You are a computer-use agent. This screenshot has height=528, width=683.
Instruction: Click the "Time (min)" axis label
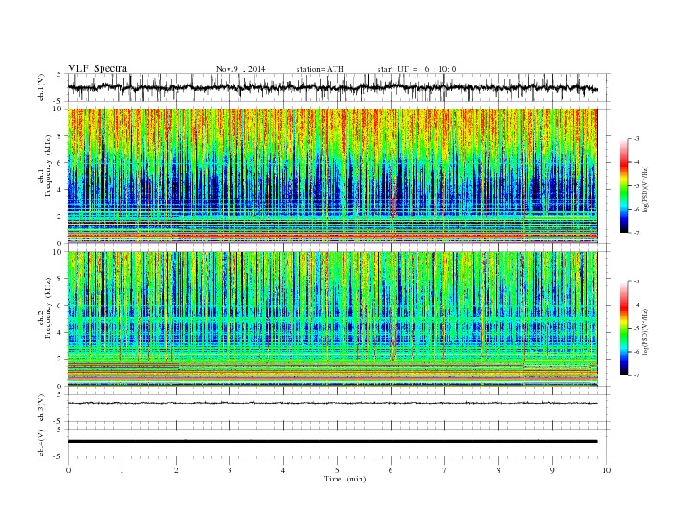coord(345,479)
